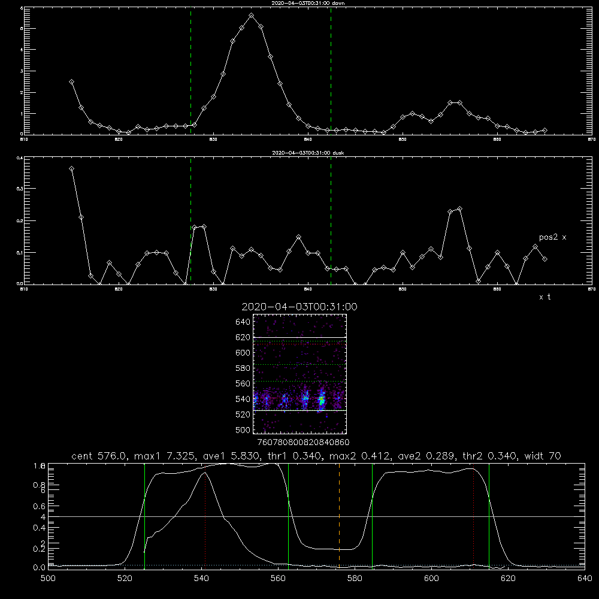Click the spectrogram y-axis label 640

[x=243, y=322]
